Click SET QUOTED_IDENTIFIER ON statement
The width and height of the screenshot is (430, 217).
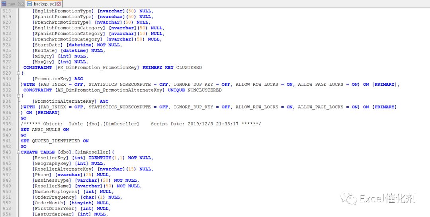click(55, 141)
